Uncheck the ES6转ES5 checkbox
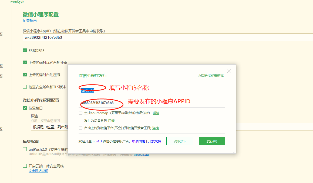The image size is (313, 183). tap(25, 50)
